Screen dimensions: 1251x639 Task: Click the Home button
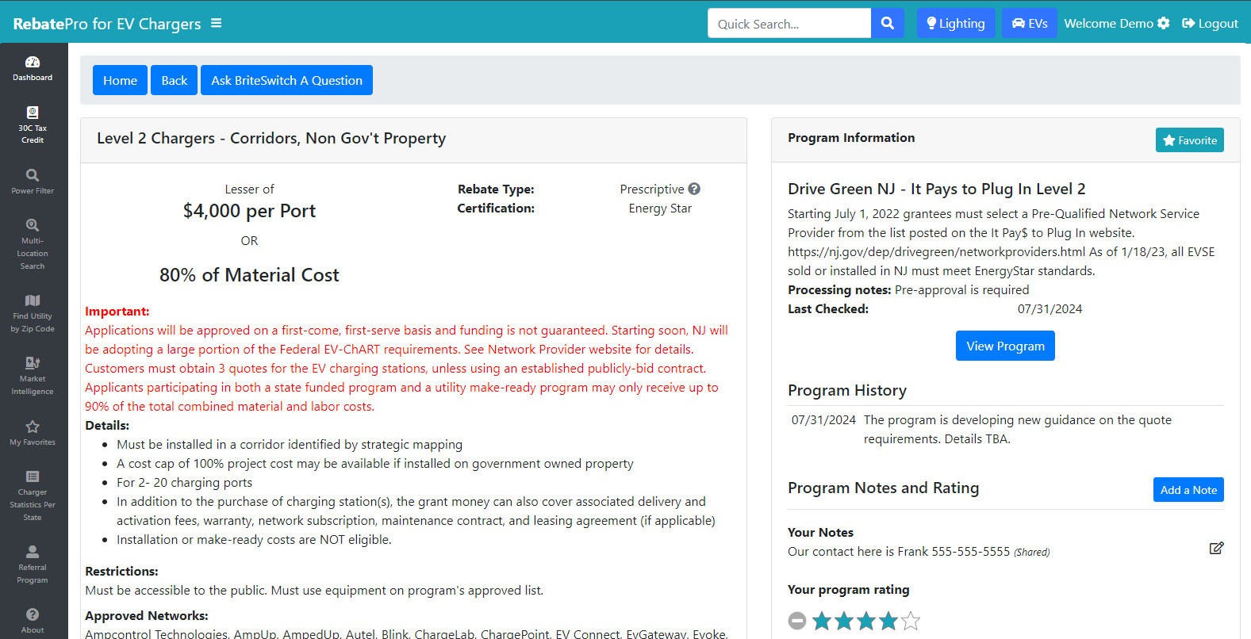point(120,80)
